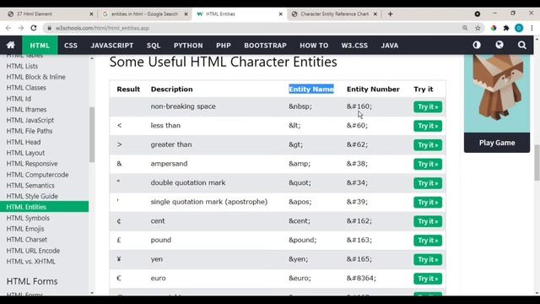Open the SQL menu item
This screenshot has height=304, width=540.
pos(154,45)
